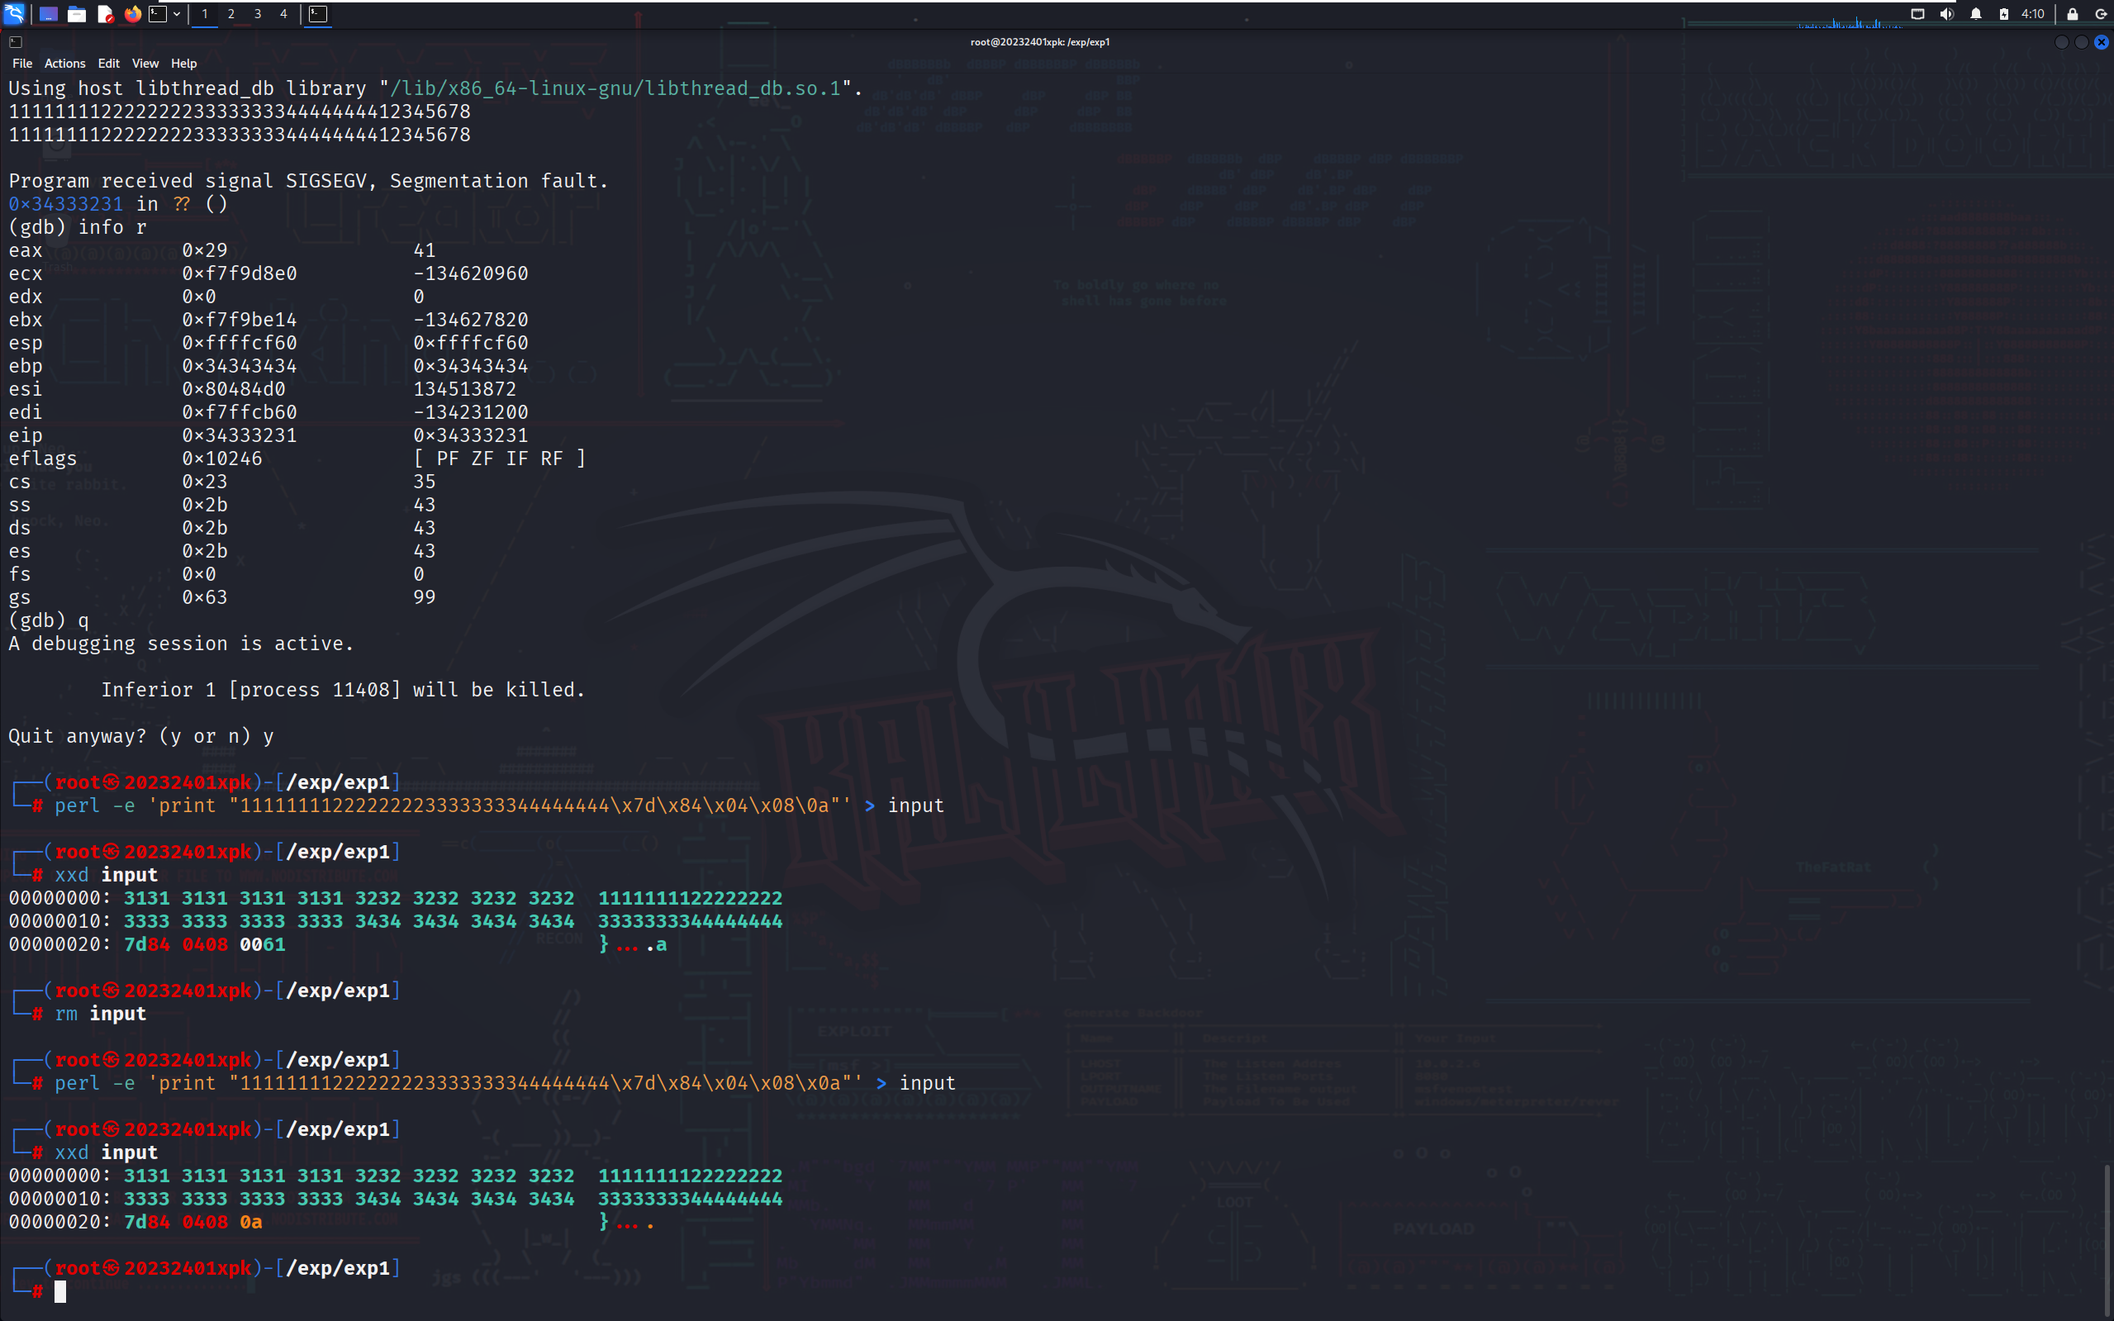Open the notifications bell icon
The height and width of the screenshot is (1321, 2114).
coord(1976,14)
